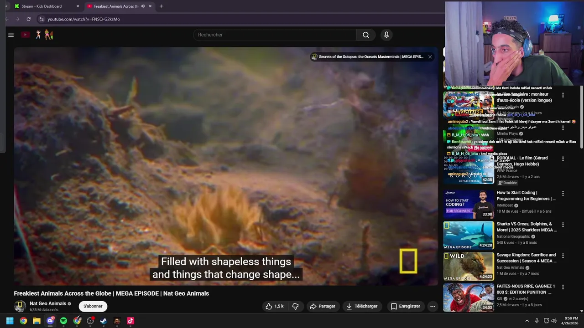Viewport: 584px width, 328px height.
Task: Click the search magnifier button
Action: [x=366, y=35]
